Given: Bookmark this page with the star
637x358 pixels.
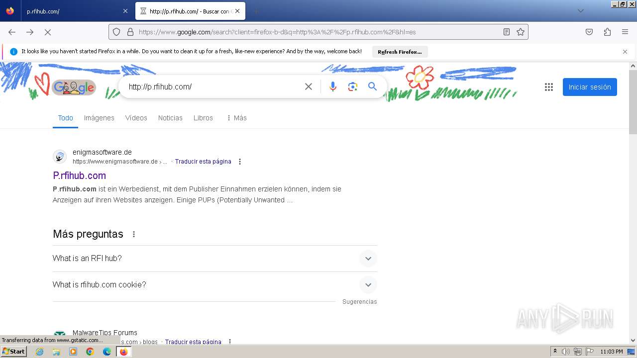Looking at the screenshot, I should (521, 32).
